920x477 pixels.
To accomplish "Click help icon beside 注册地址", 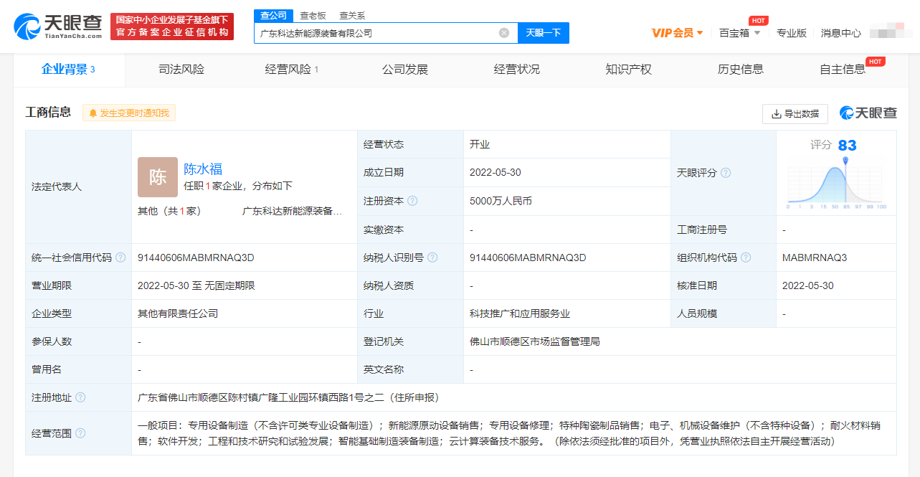I will pyautogui.click(x=80, y=397).
